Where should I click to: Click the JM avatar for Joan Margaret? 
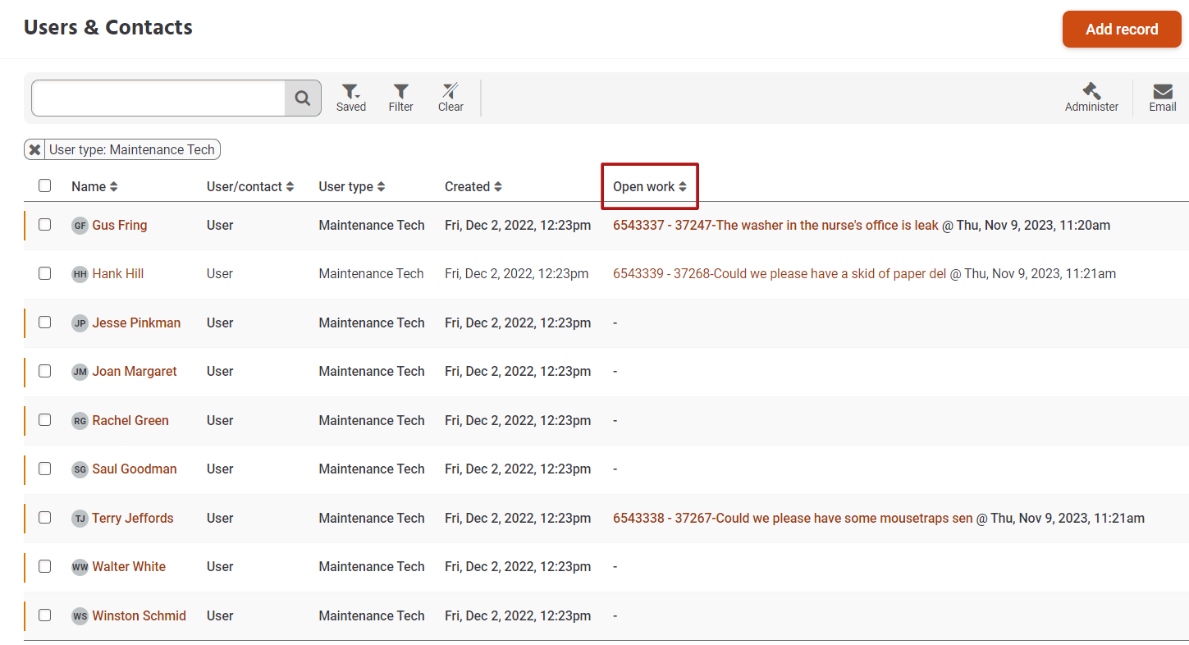point(80,372)
